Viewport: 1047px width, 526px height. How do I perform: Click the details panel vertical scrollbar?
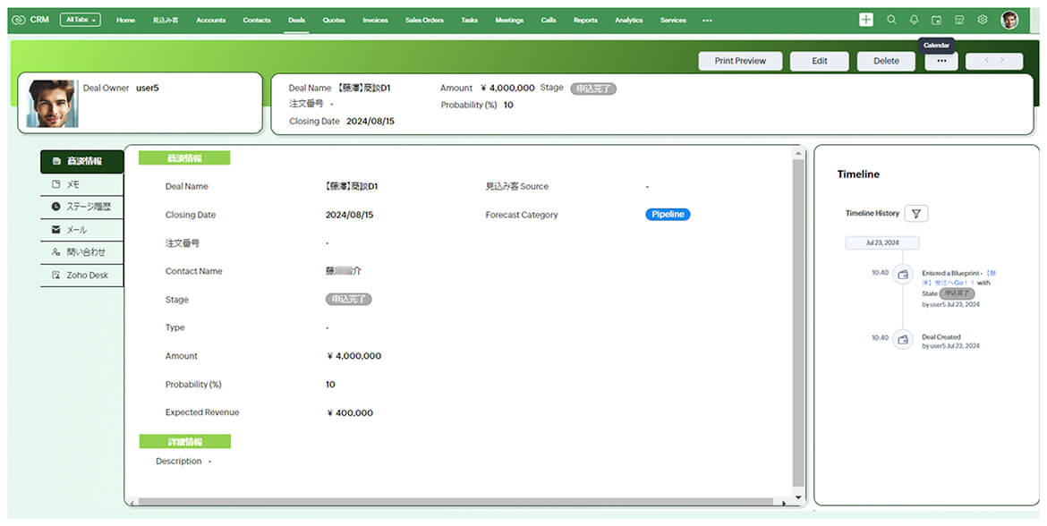click(x=798, y=322)
